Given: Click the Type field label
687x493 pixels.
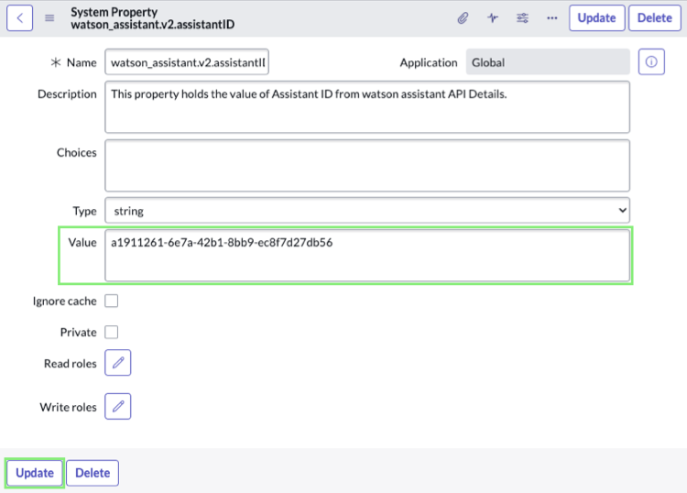Looking at the screenshot, I should click(x=84, y=212).
